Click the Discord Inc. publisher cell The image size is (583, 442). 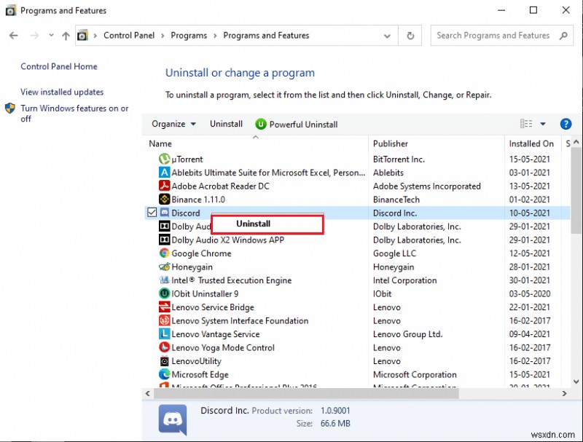(395, 213)
